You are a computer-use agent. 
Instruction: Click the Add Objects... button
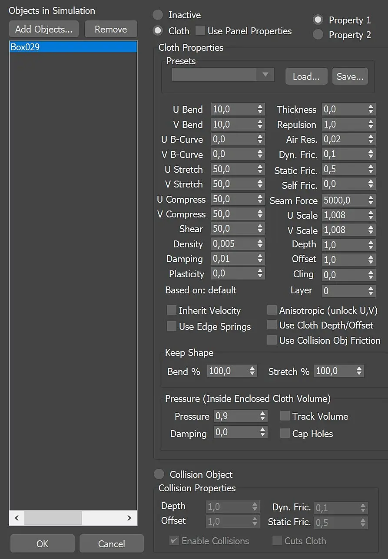(44, 30)
